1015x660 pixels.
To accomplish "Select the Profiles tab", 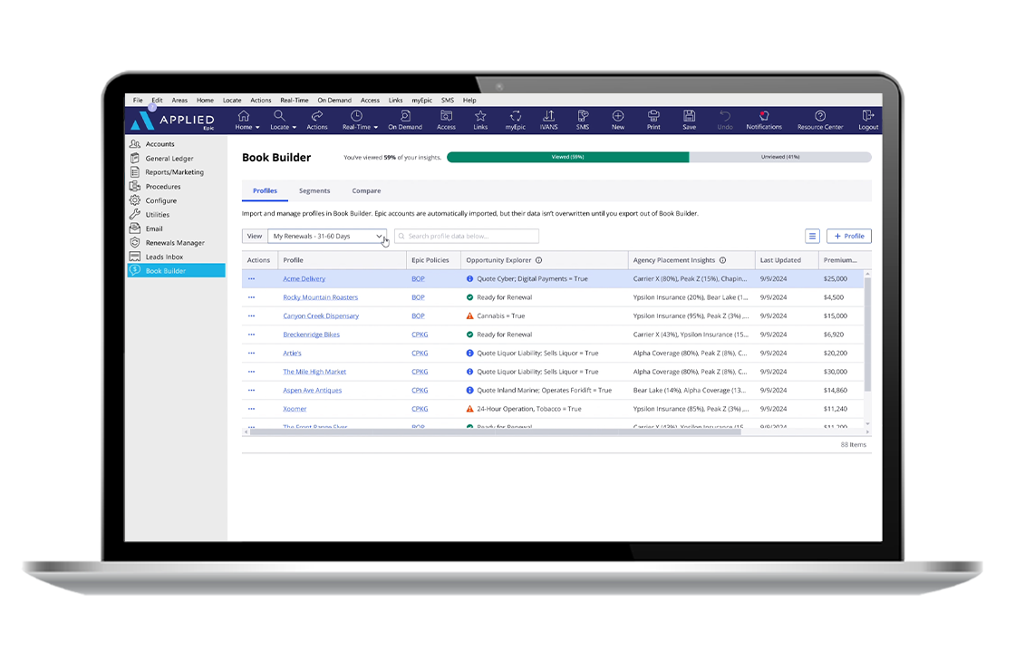I will (265, 191).
